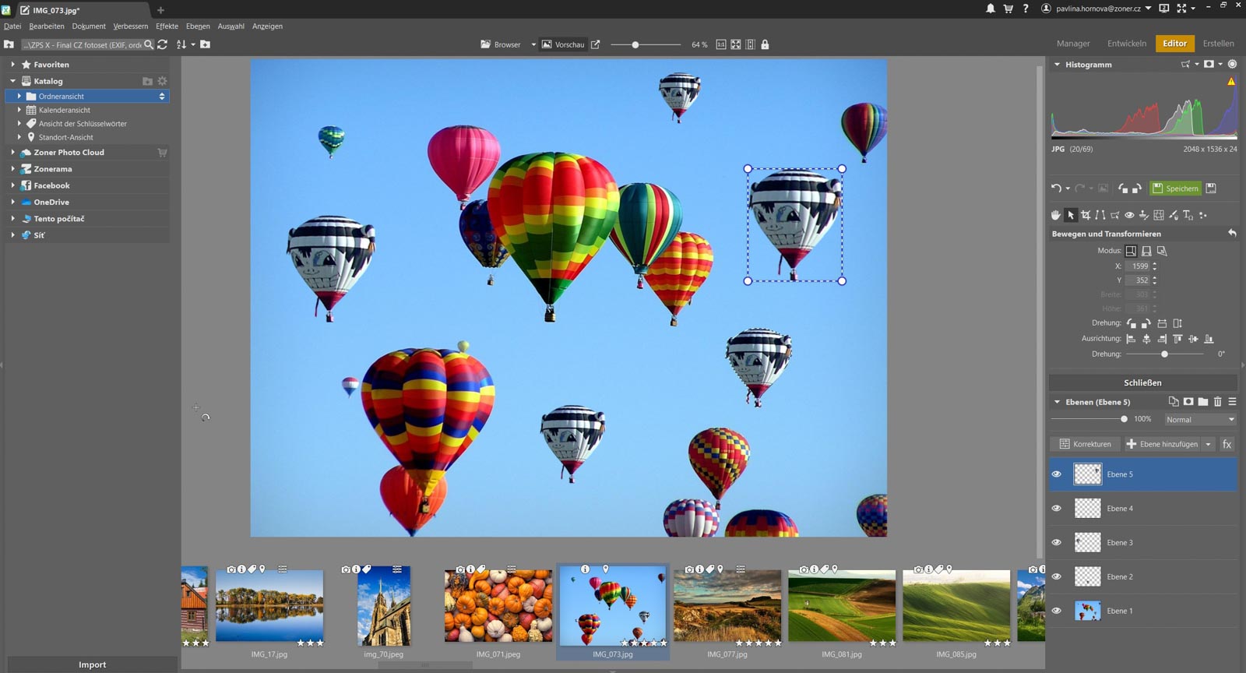This screenshot has width=1246, height=673.
Task: Click the red-eye removal eye tool
Action: 1129,215
